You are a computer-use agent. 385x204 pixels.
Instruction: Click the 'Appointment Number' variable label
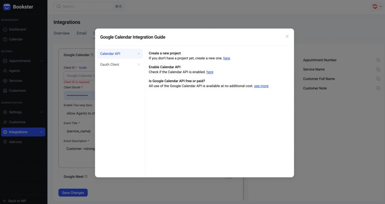click(x=320, y=60)
